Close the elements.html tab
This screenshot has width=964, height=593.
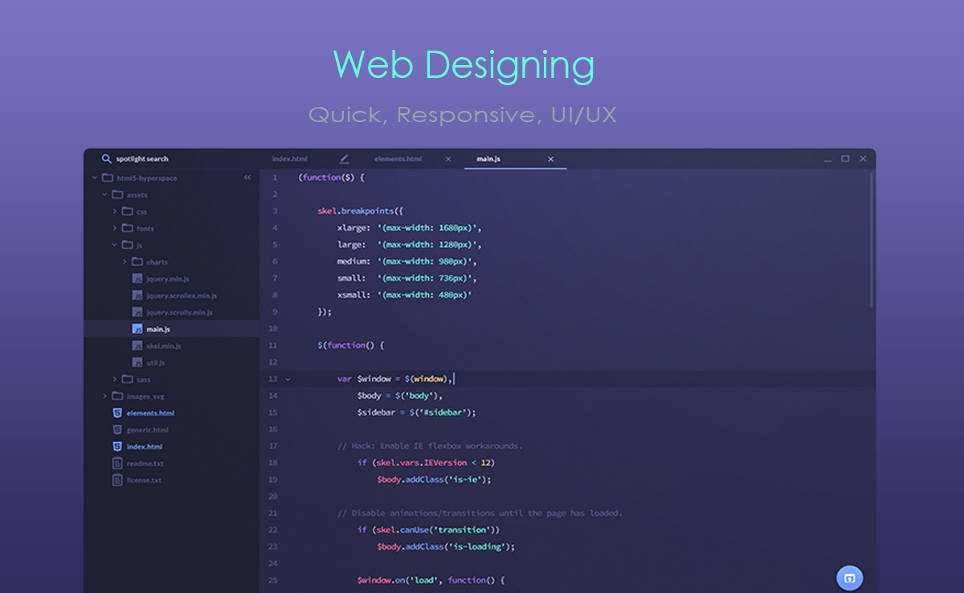click(447, 158)
